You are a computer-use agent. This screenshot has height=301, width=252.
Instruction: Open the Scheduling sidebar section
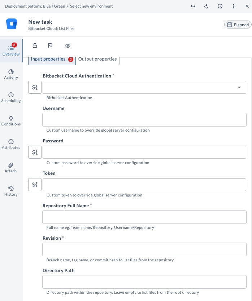pyautogui.click(x=11, y=97)
